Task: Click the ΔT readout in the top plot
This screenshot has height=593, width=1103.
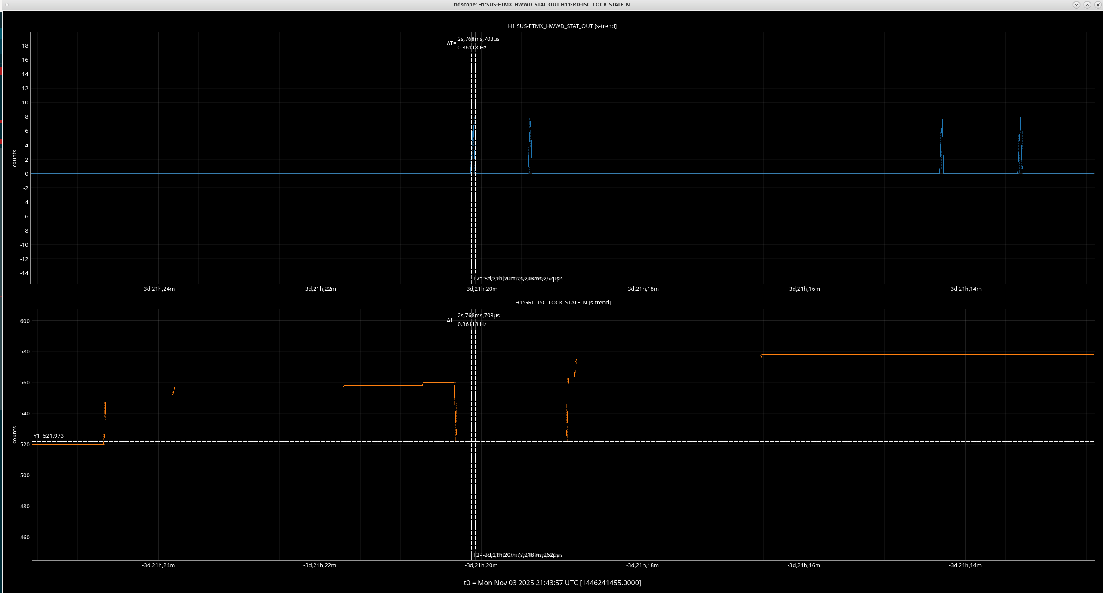Action: click(473, 43)
